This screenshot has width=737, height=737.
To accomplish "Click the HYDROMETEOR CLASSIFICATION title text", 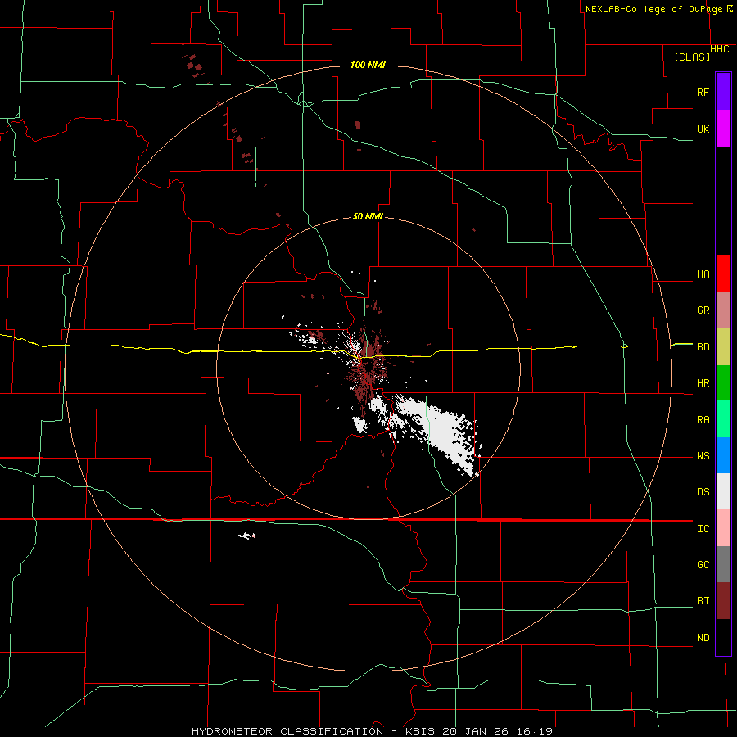I will coord(287,731).
